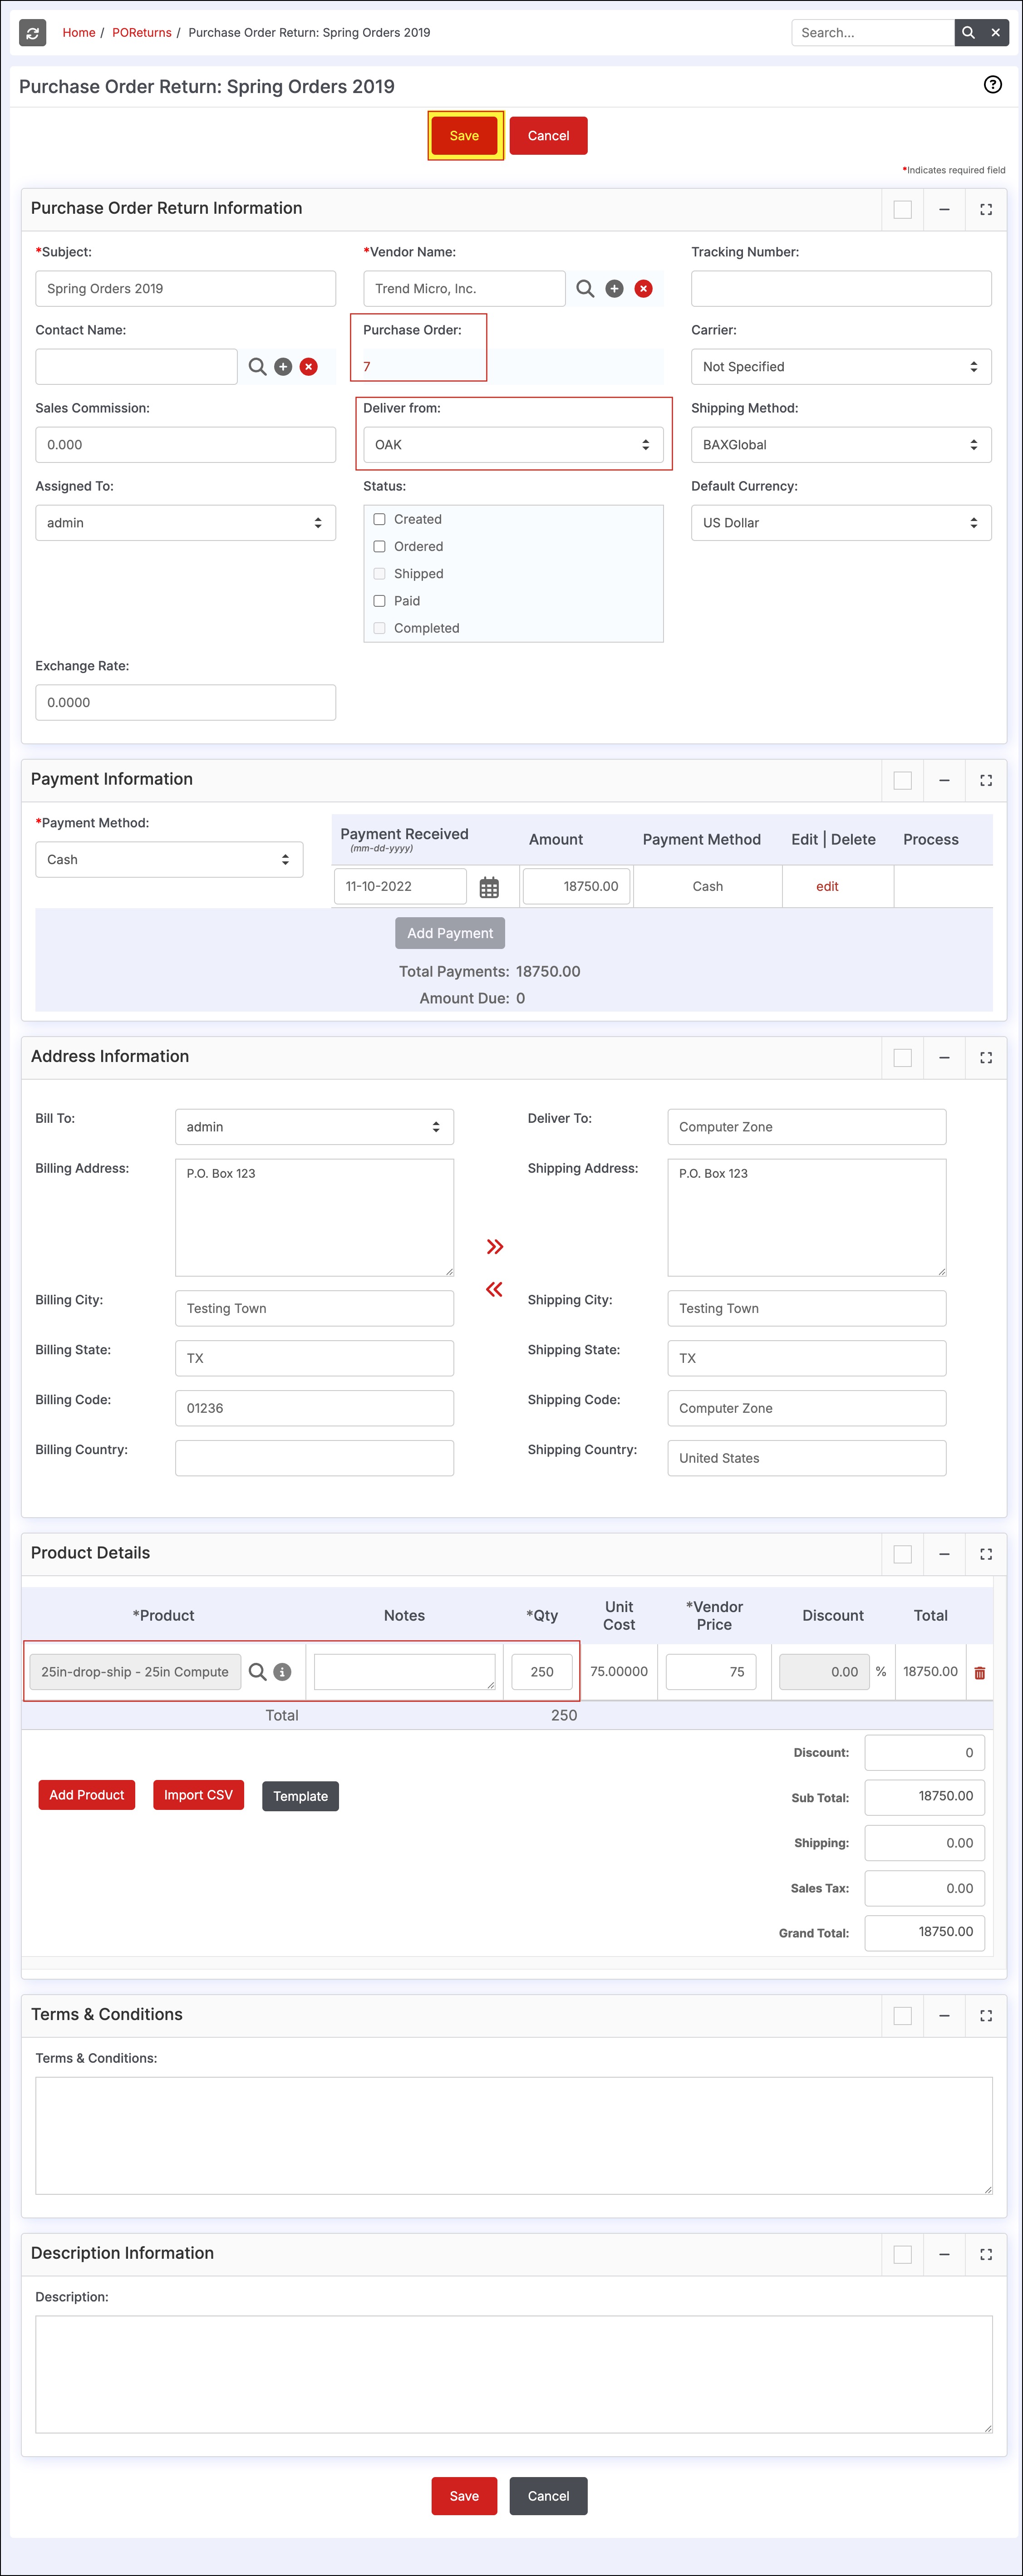
Task: Maximize the Product Details panel
Action: tap(986, 1554)
